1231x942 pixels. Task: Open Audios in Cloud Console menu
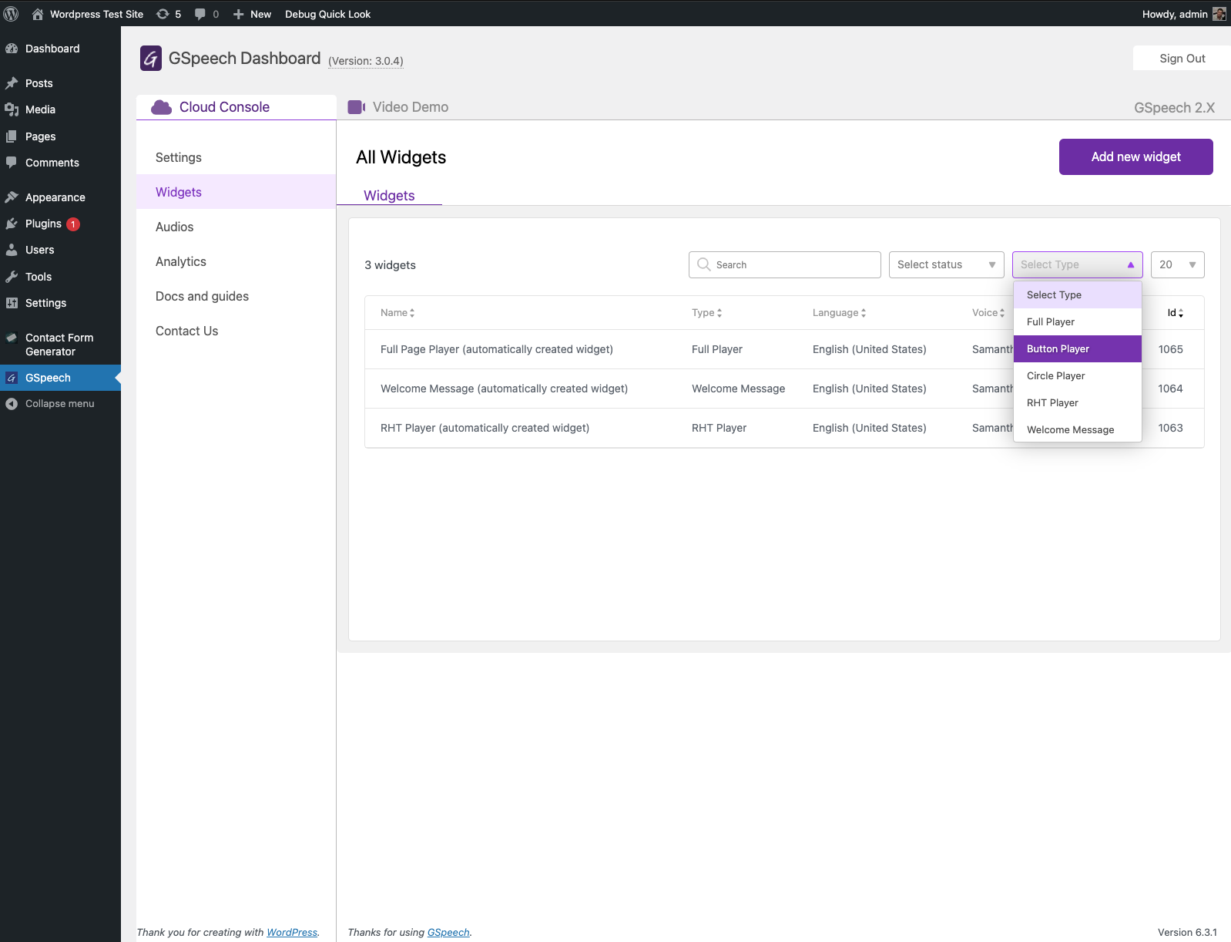pyautogui.click(x=236, y=227)
